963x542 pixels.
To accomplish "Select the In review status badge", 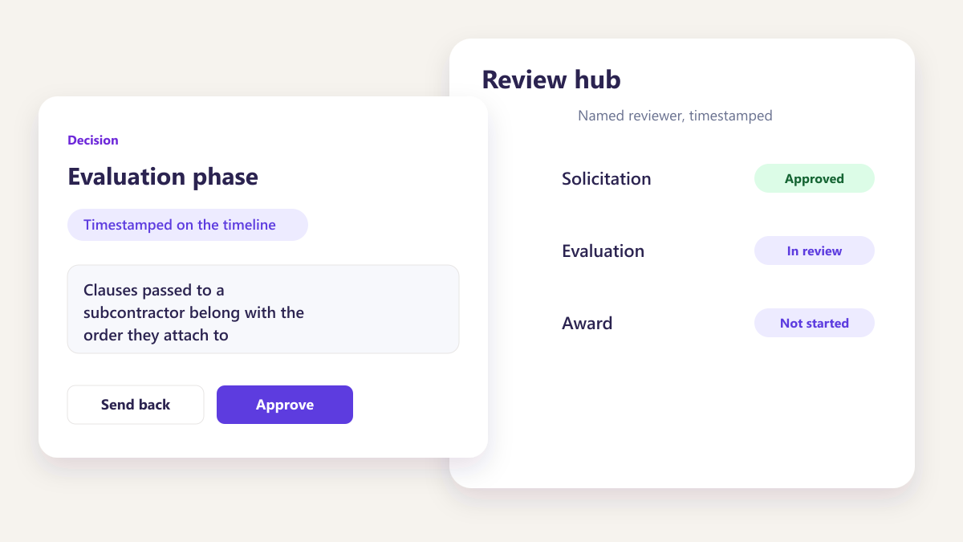I will coord(814,251).
